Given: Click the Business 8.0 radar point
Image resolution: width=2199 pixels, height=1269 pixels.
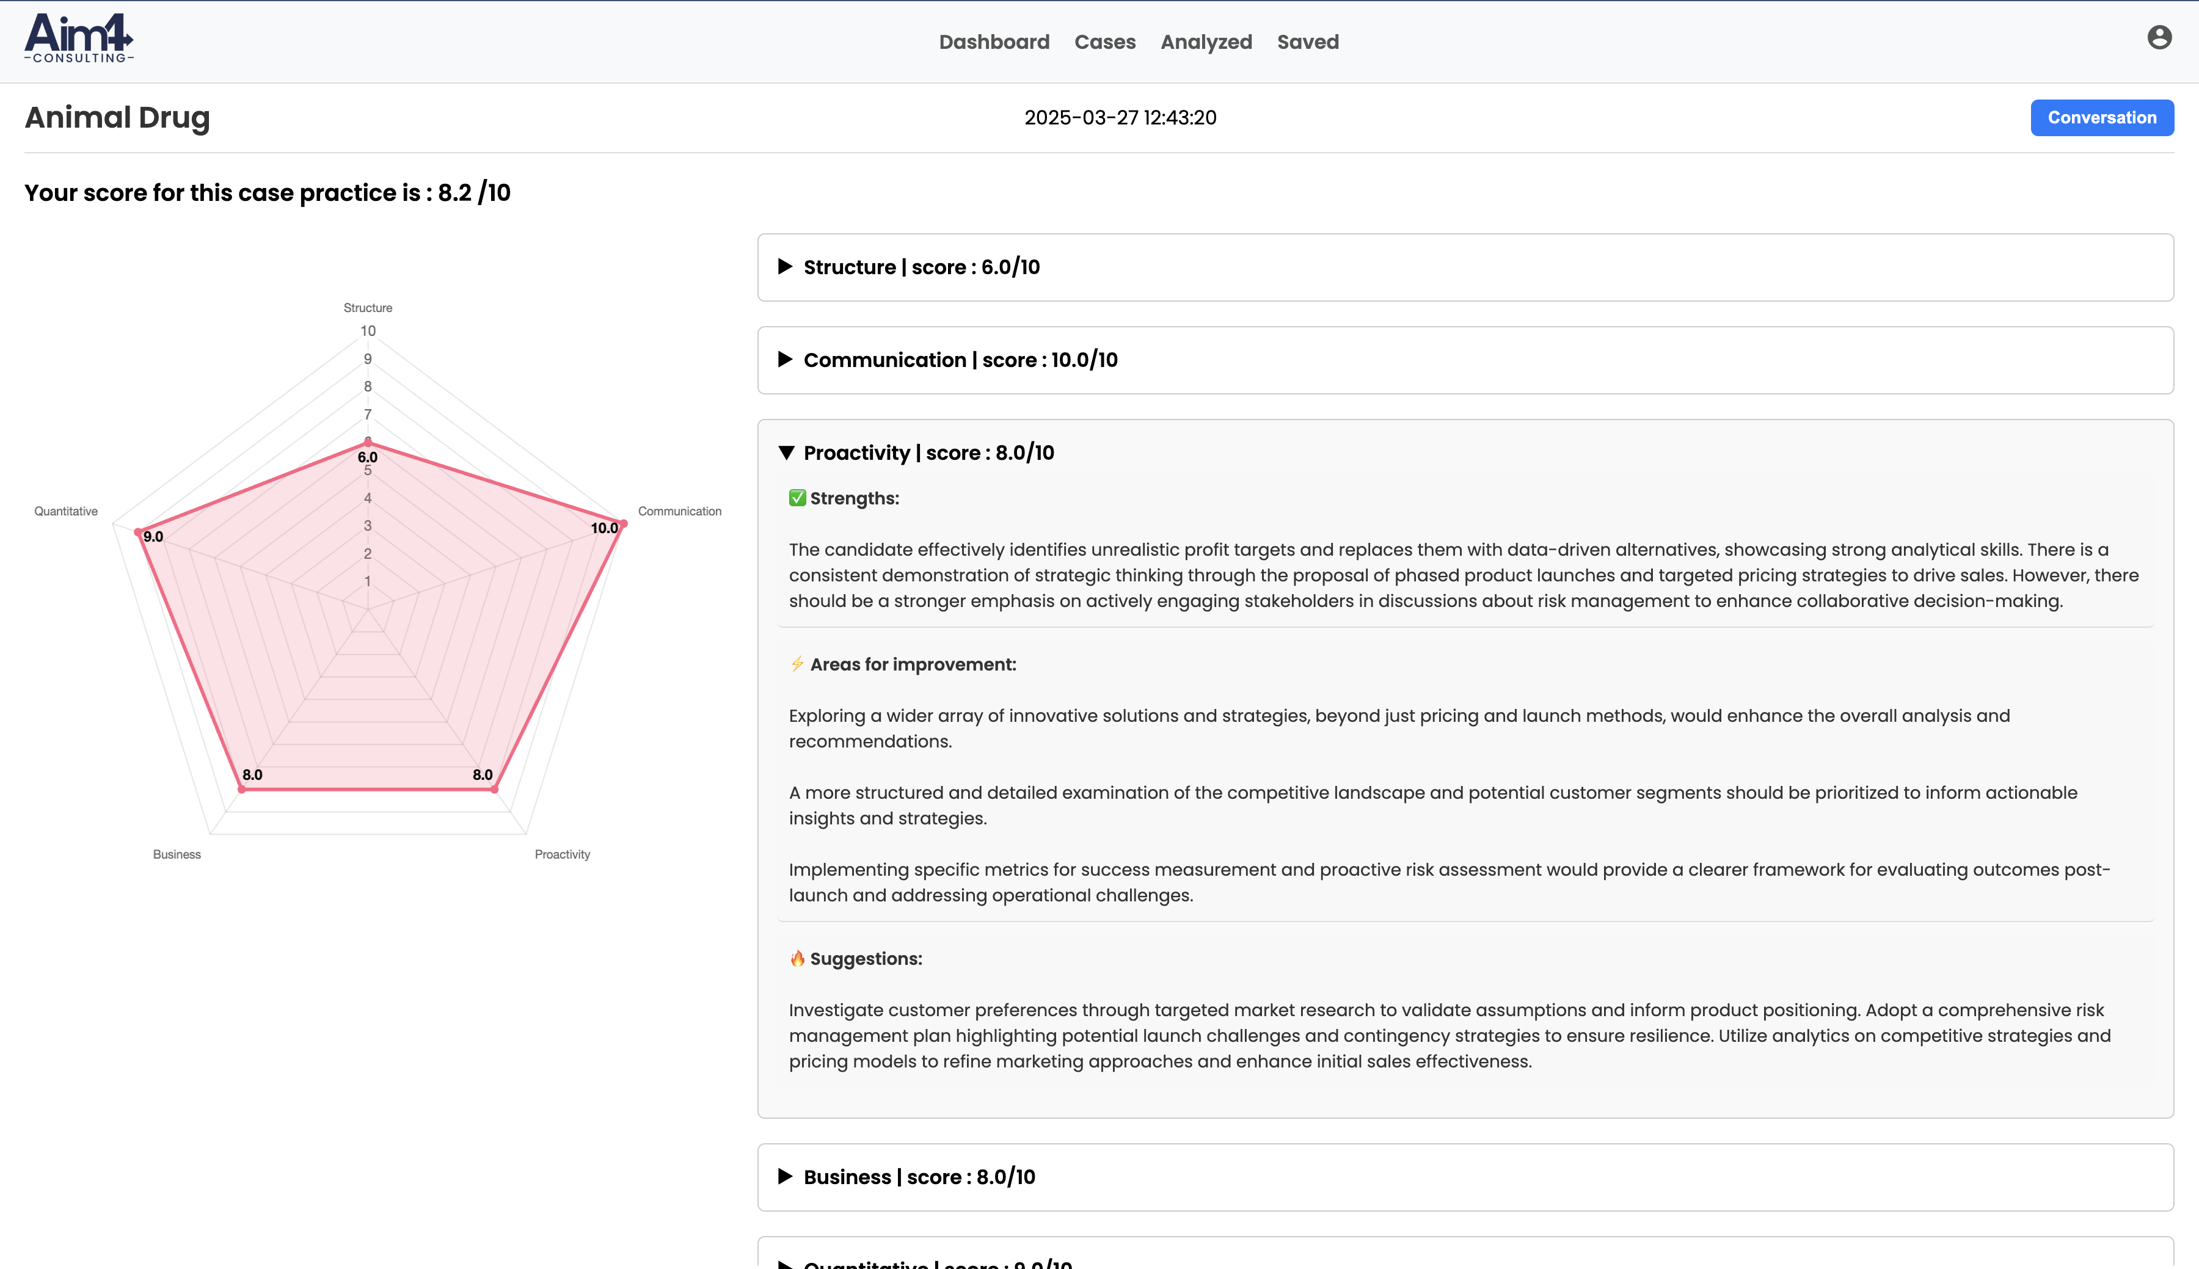Looking at the screenshot, I should pyautogui.click(x=243, y=789).
